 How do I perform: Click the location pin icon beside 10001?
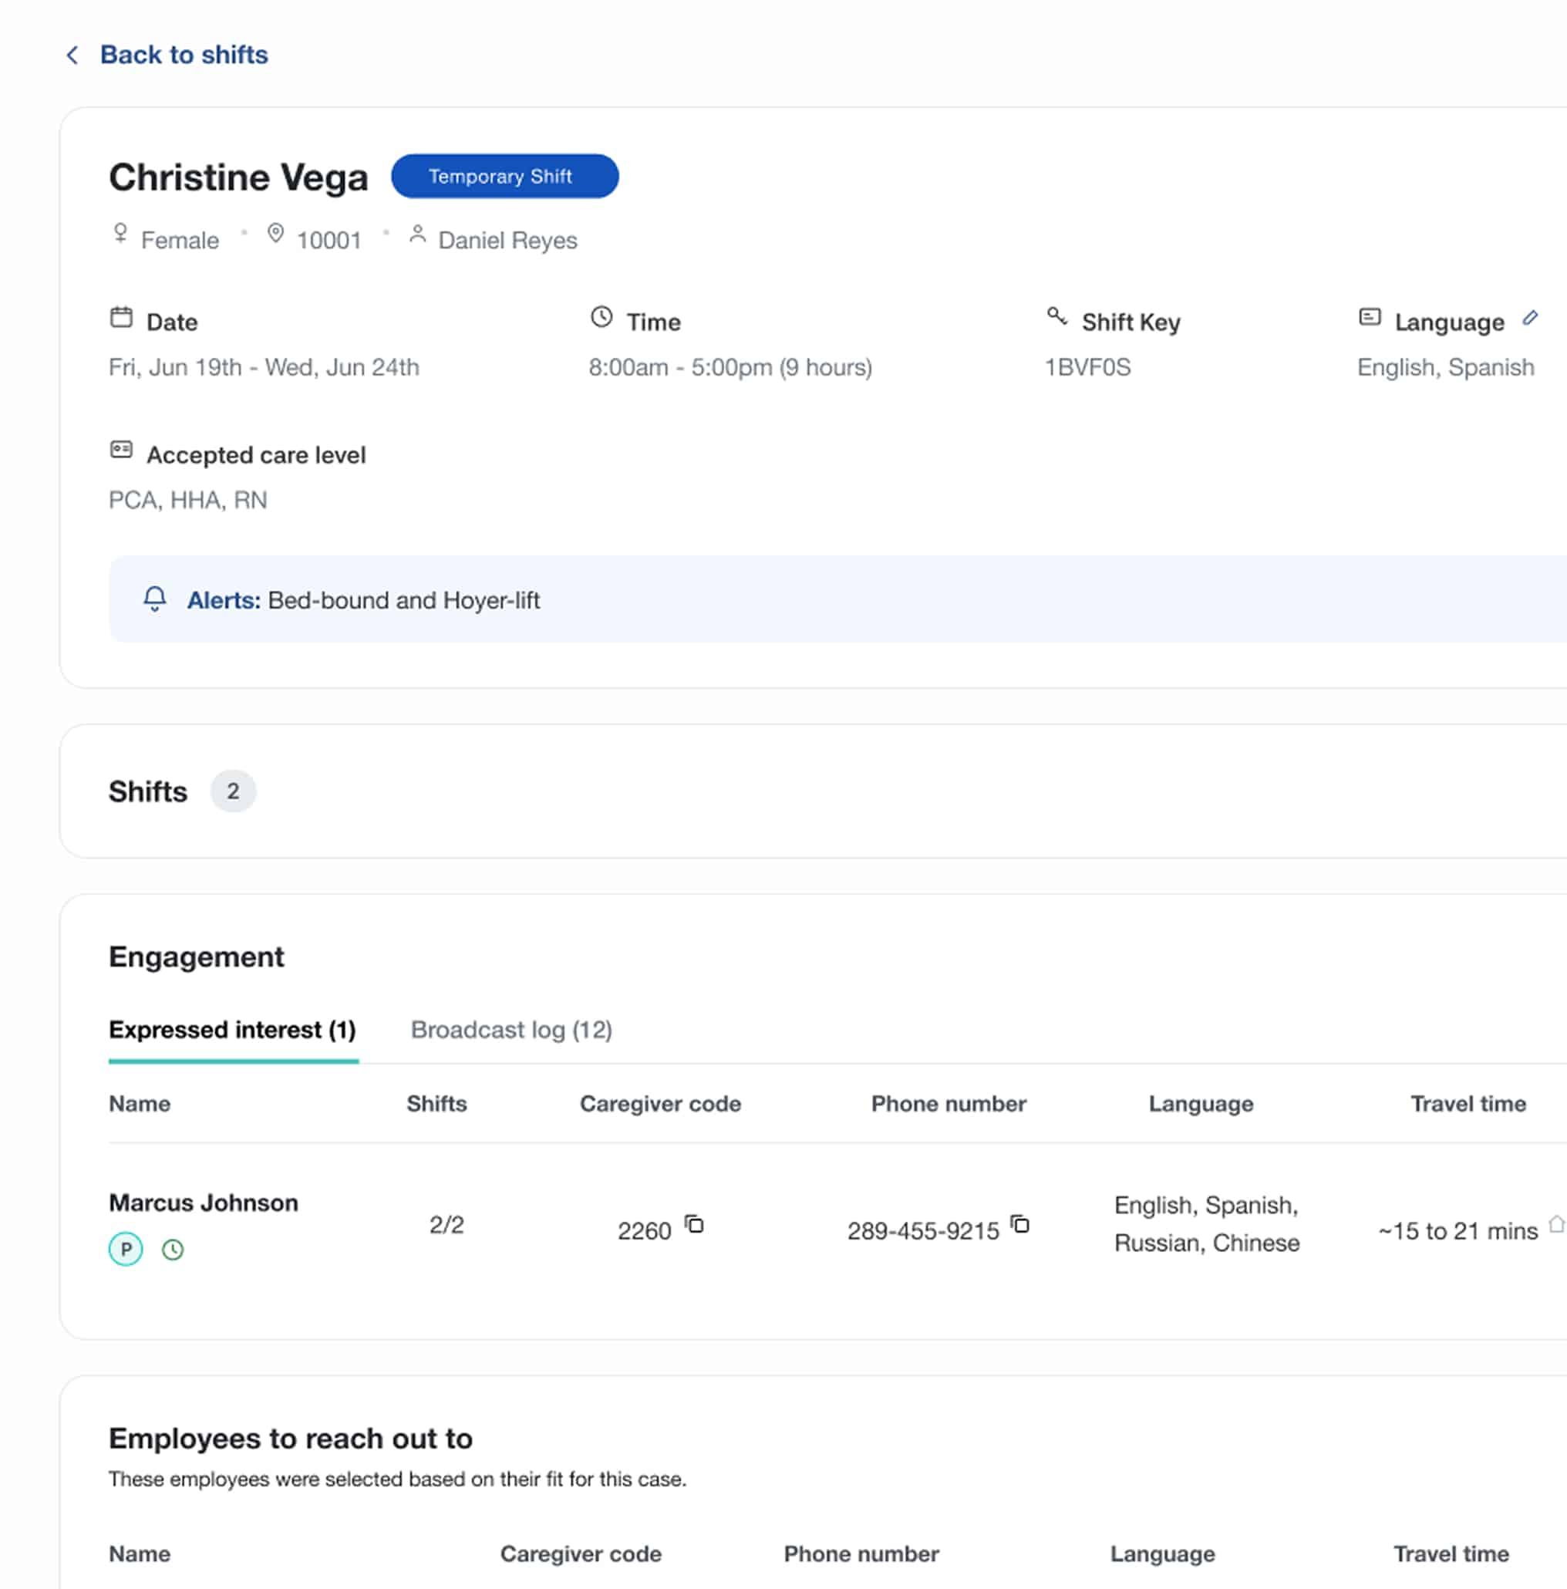point(275,234)
